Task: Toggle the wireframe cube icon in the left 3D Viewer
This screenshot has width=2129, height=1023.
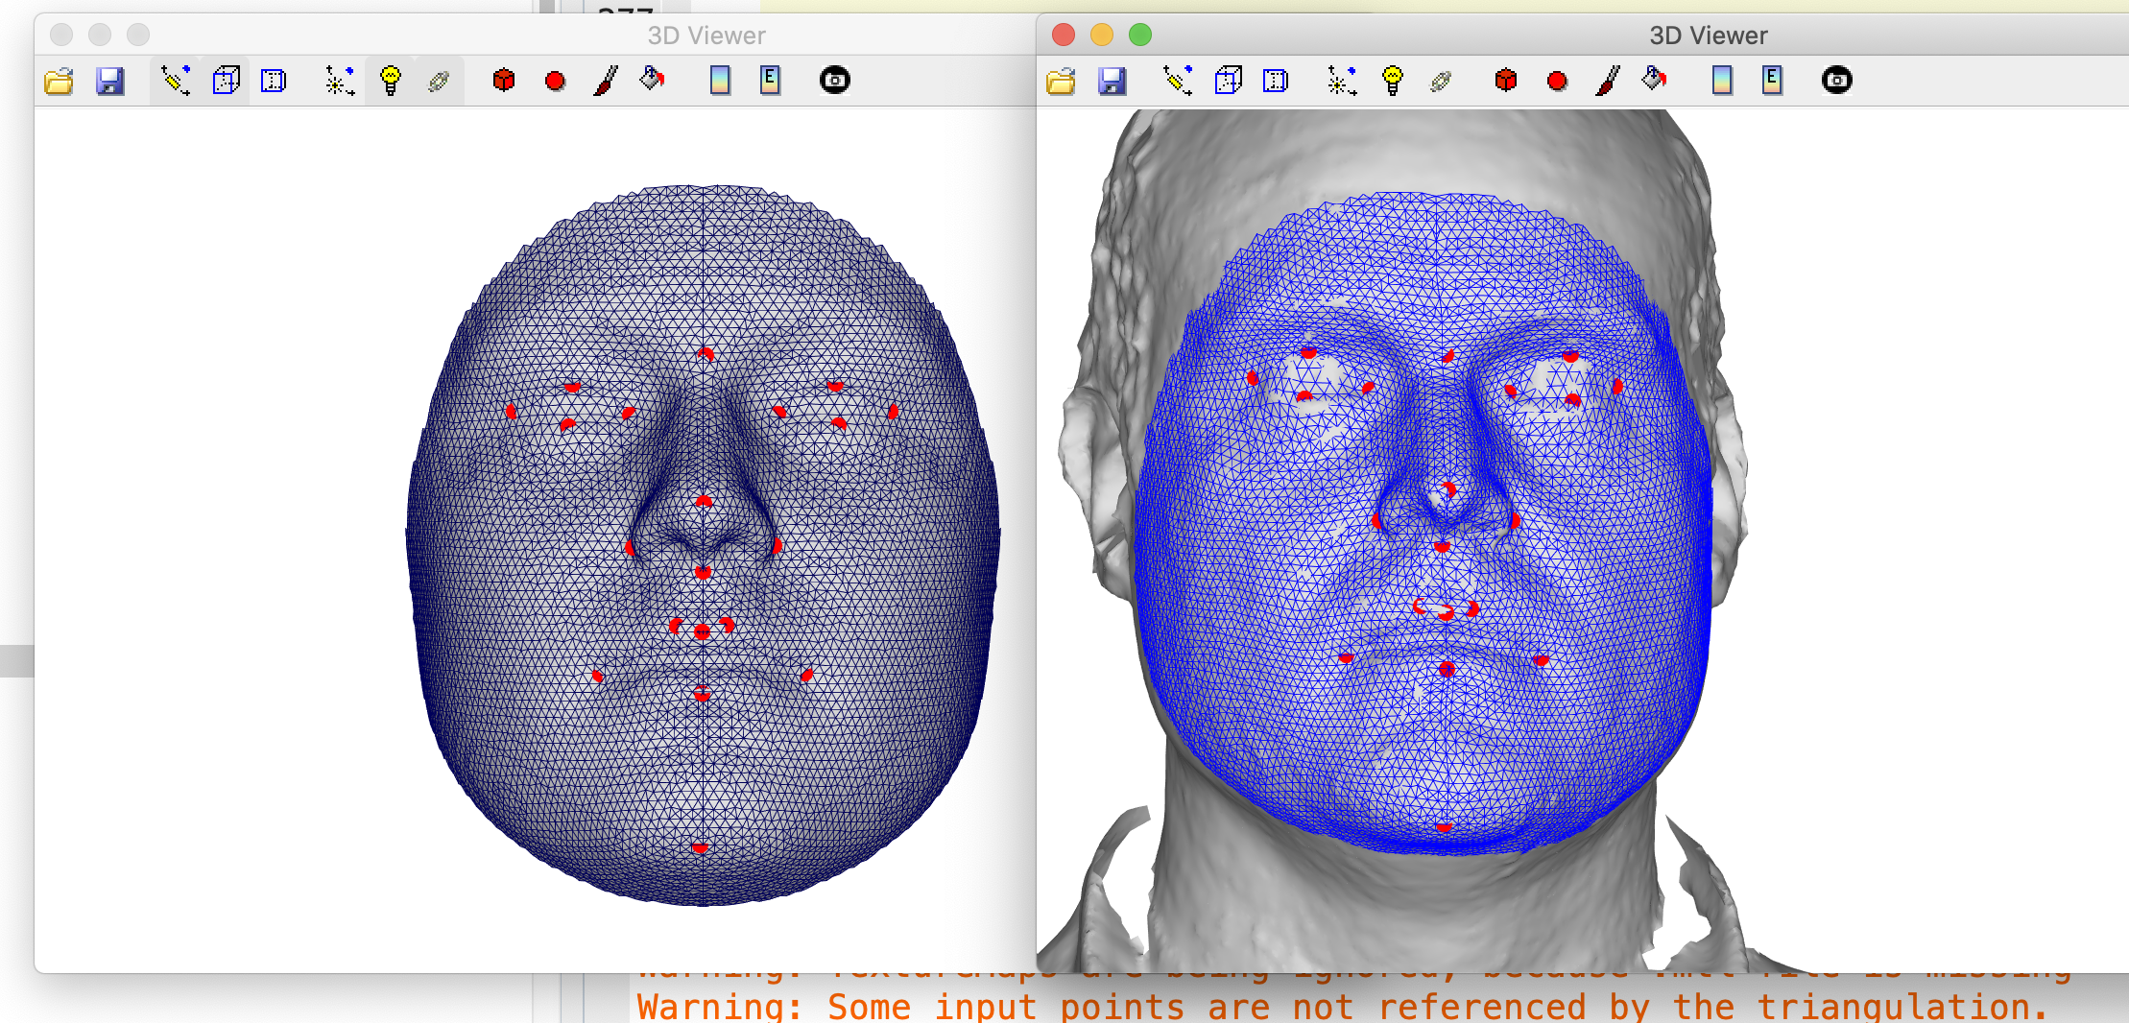Action: (x=227, y=81)
